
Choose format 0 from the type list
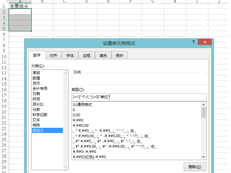(x=136, y=110)
